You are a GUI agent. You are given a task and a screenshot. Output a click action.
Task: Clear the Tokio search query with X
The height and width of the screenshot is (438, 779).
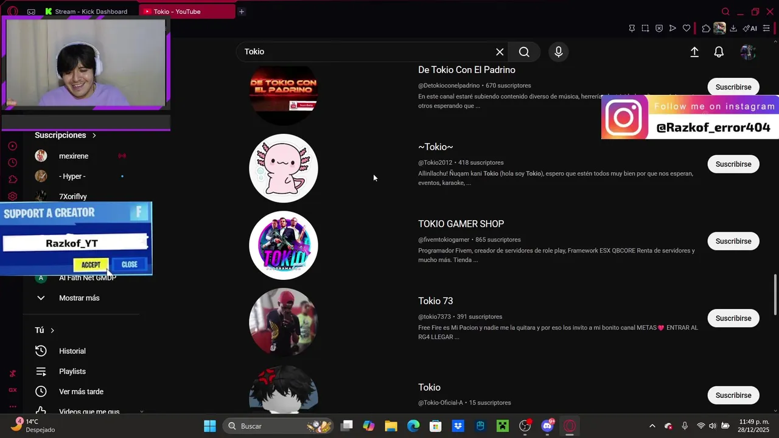500,52
